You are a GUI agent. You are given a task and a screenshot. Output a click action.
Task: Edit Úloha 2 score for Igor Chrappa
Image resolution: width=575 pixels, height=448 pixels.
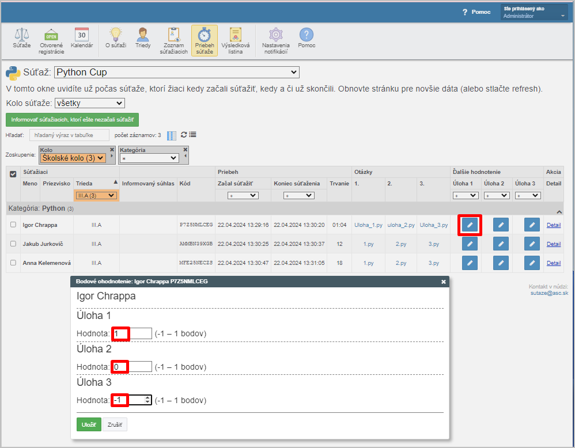[501, 225]
